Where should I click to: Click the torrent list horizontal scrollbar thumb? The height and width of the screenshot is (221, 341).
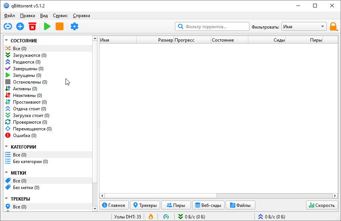(161, 196)
